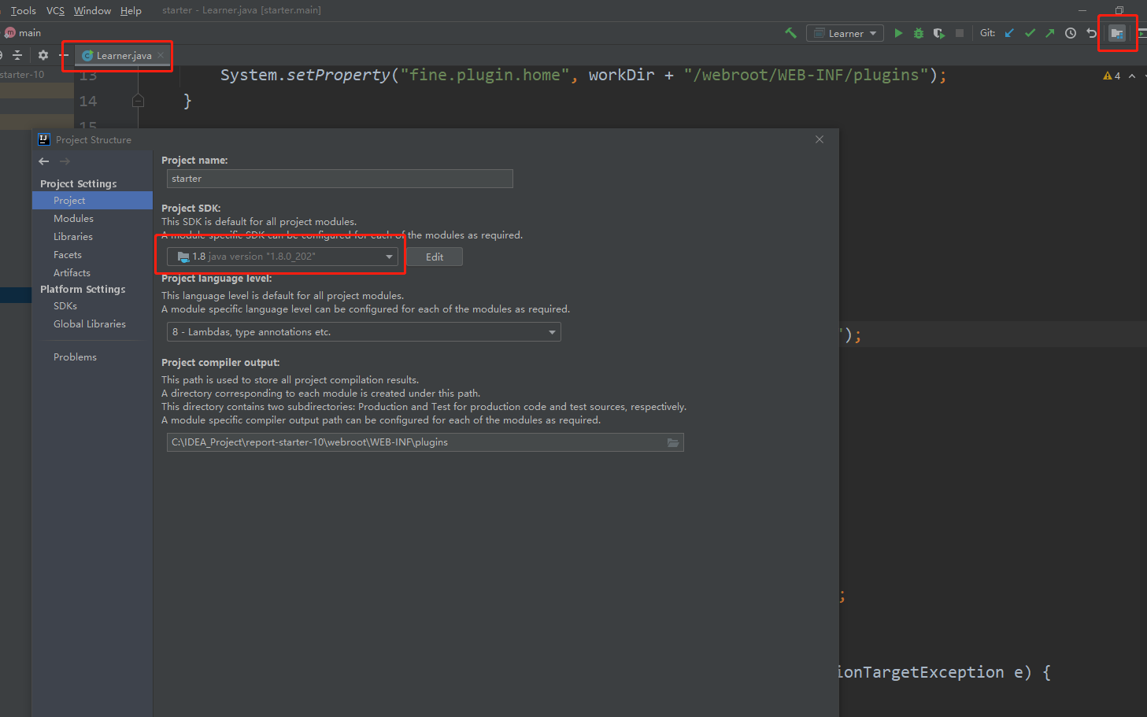
Task: Open the Tools menu
Action: click(24, 10)
